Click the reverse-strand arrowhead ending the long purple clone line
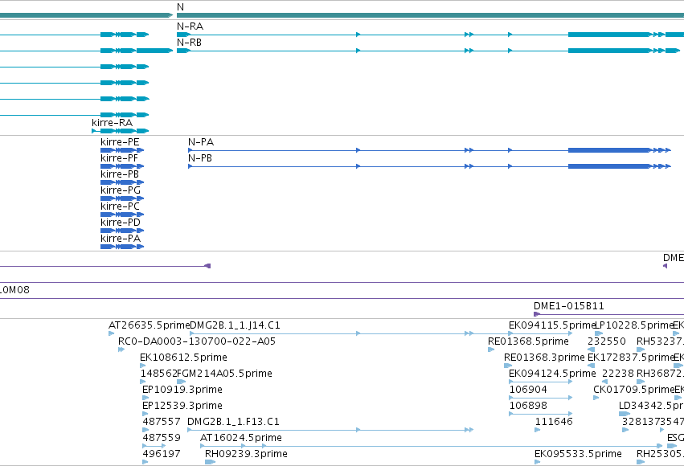The height and width of the screenshot is (466, 684). tap(207, 266)
